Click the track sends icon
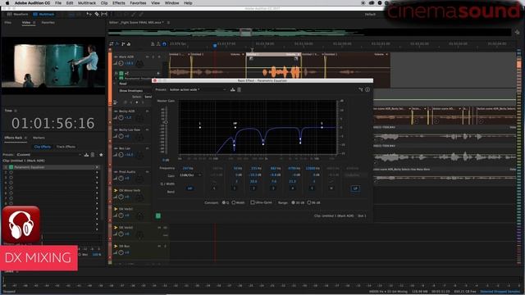Image resolution: width=525 pixels, height=295 pixels. tap(123, 43)
